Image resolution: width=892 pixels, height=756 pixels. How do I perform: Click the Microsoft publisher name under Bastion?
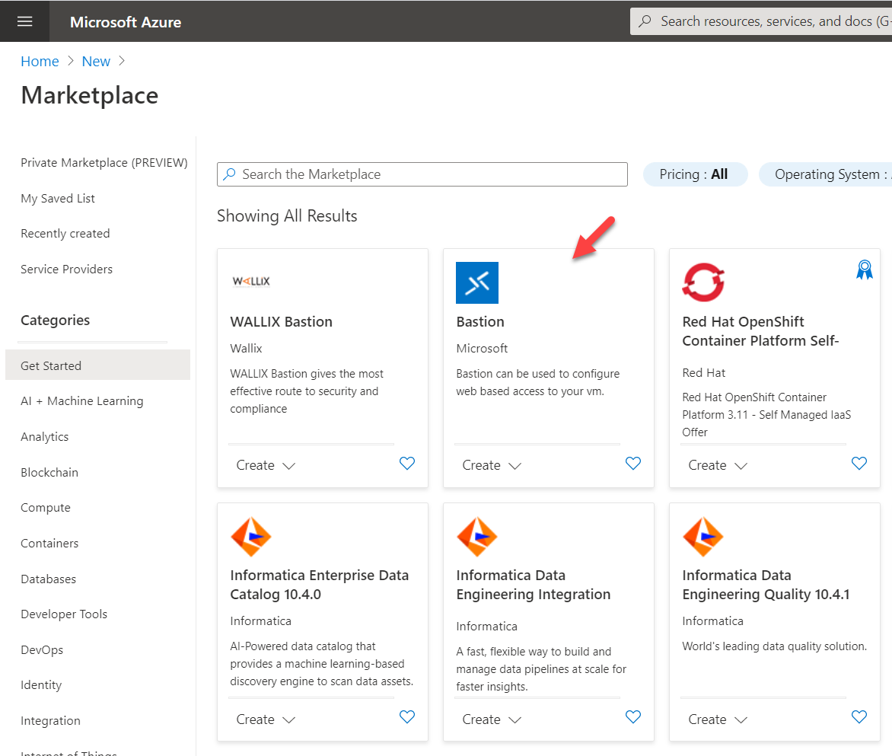coord(482,348)
